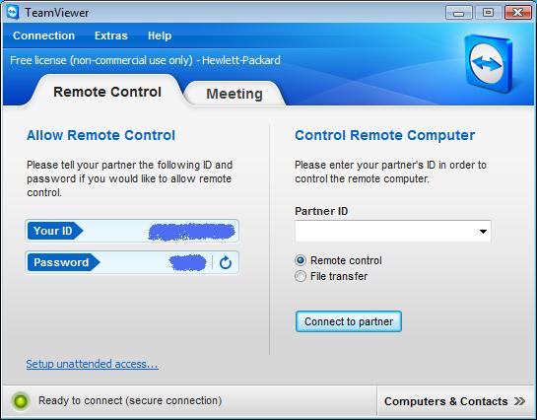The image size is (537, 420).
Task: Click the password refresh arrow icon
Action: pos(226,263)
